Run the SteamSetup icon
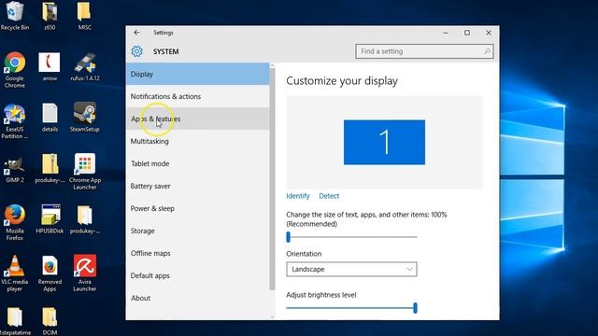 tap(85, 118)
